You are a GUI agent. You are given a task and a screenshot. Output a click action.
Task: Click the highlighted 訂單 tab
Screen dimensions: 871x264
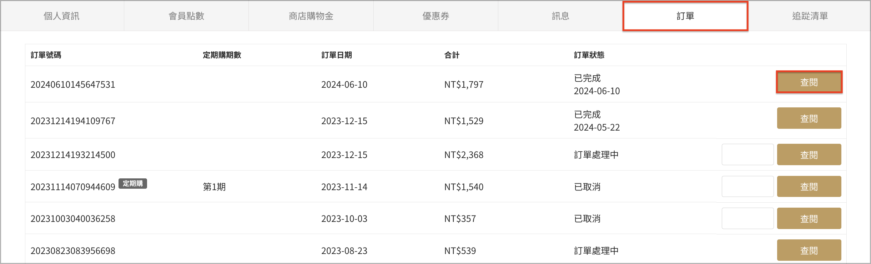point(685,16)
